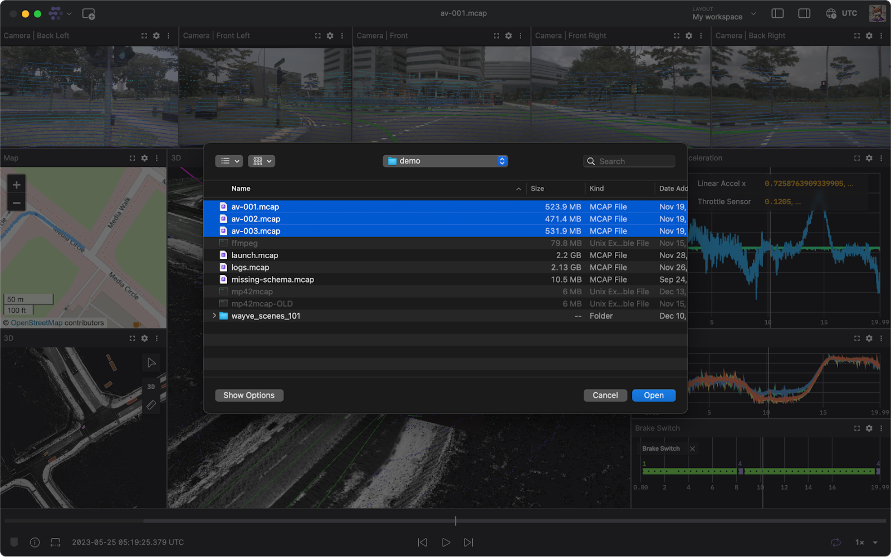
Task: Toggle the left sidebar
Action: coord(777,13)
